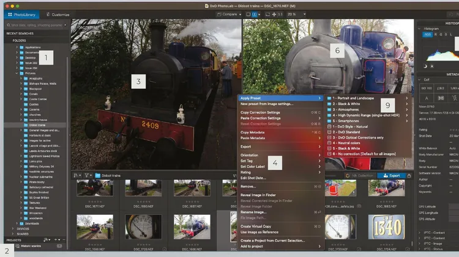Click the blue Export button
Image resolution: width=459 pixels, height=257 pixels.
pos(392,176)
